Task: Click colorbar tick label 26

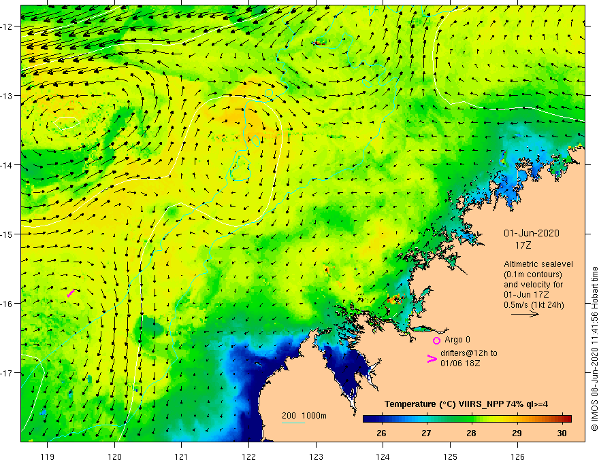Action: (x=381, y=433)
